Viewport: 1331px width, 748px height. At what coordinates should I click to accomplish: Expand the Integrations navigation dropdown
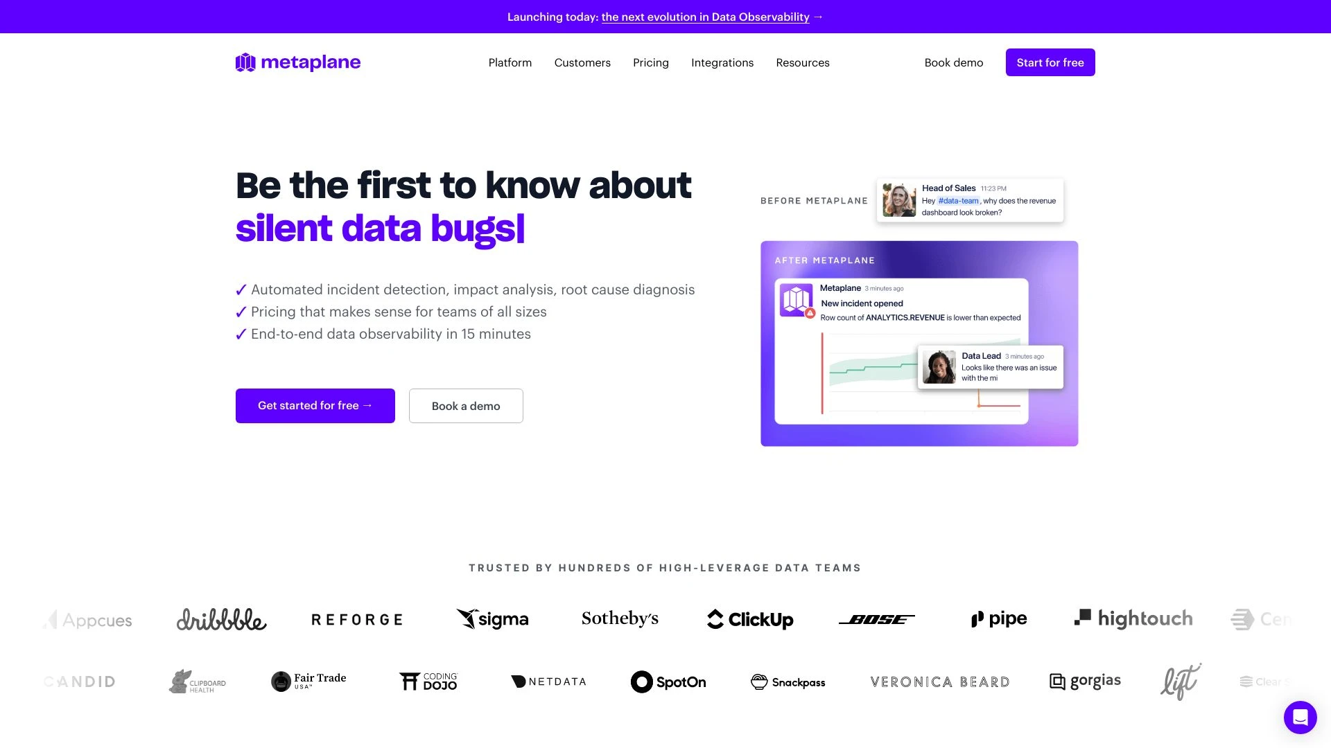(722, 62)
